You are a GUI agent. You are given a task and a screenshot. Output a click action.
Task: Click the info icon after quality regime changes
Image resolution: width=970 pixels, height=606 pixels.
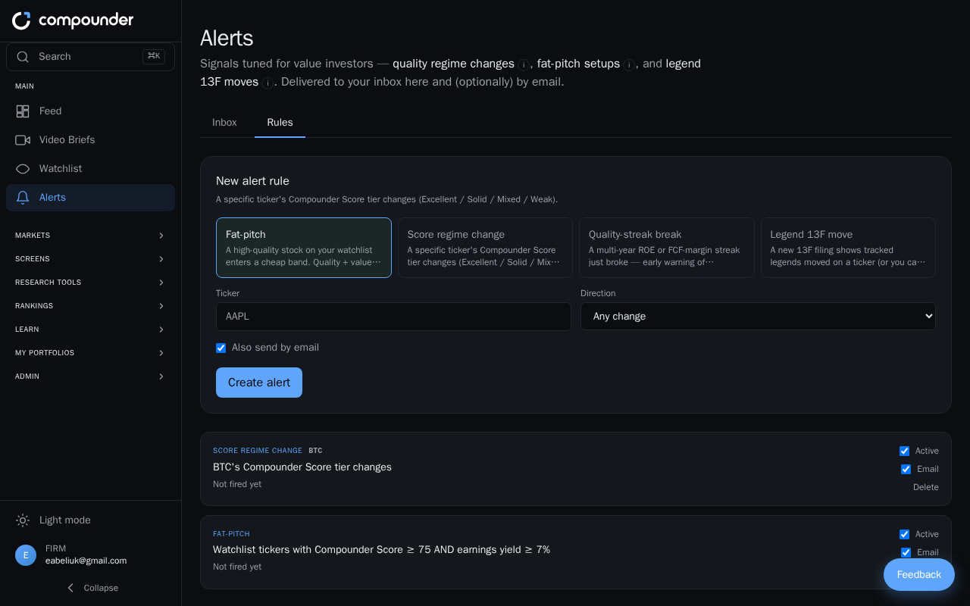(523, 65)
